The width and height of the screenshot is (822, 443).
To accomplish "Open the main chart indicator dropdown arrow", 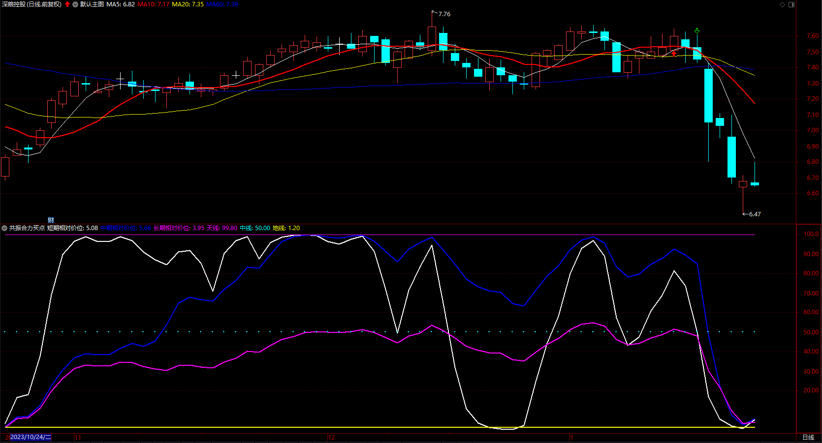I will point(75,4).
